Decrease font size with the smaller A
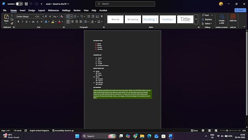Viewport: 248px width, 140px height. (x=50, y=16)
